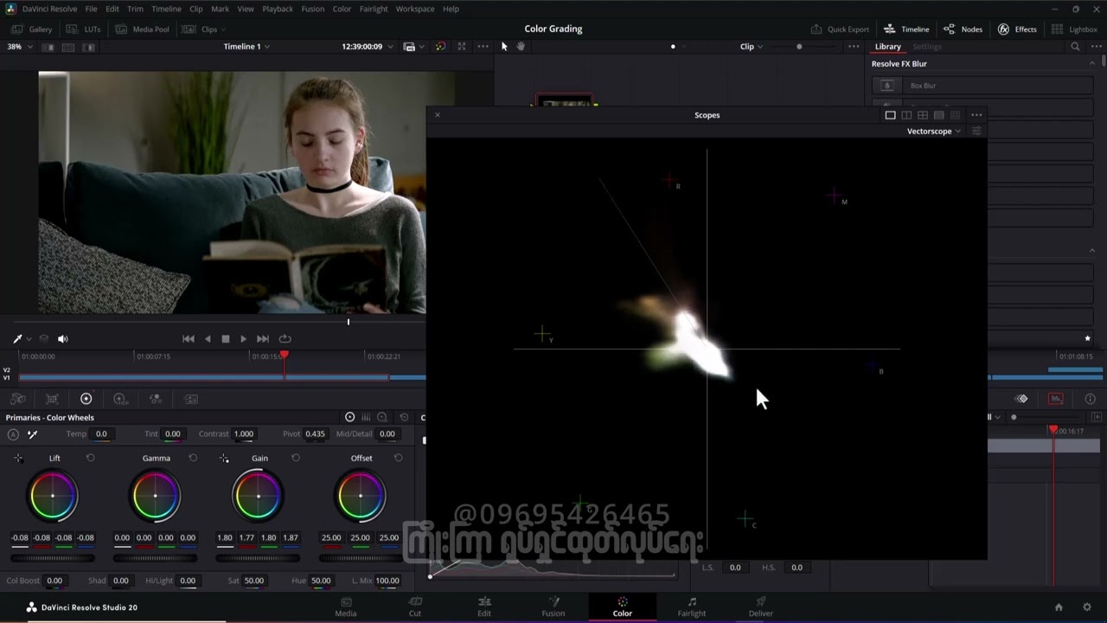Image resolution: width=1107 pixels, height=623 pixels.
Task: Activate the white balance eyedropper
Action: [x=32, y=434]
